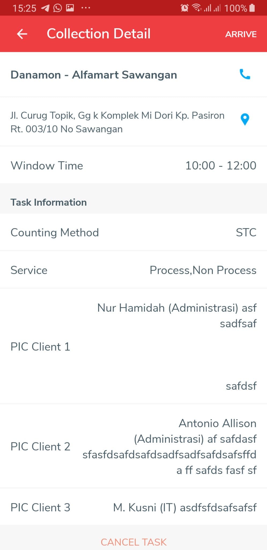The image size is (267, 550).
Task: Tap the Telegram notification icon
Action: [45, 8]
